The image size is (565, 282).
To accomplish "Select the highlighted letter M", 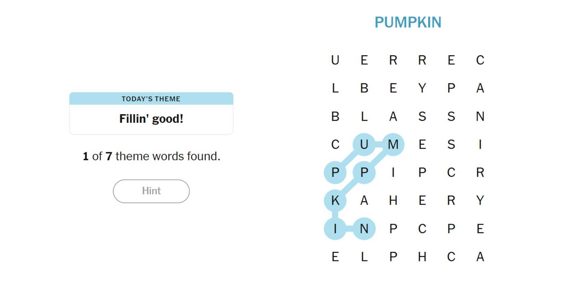I will [393, 145].
